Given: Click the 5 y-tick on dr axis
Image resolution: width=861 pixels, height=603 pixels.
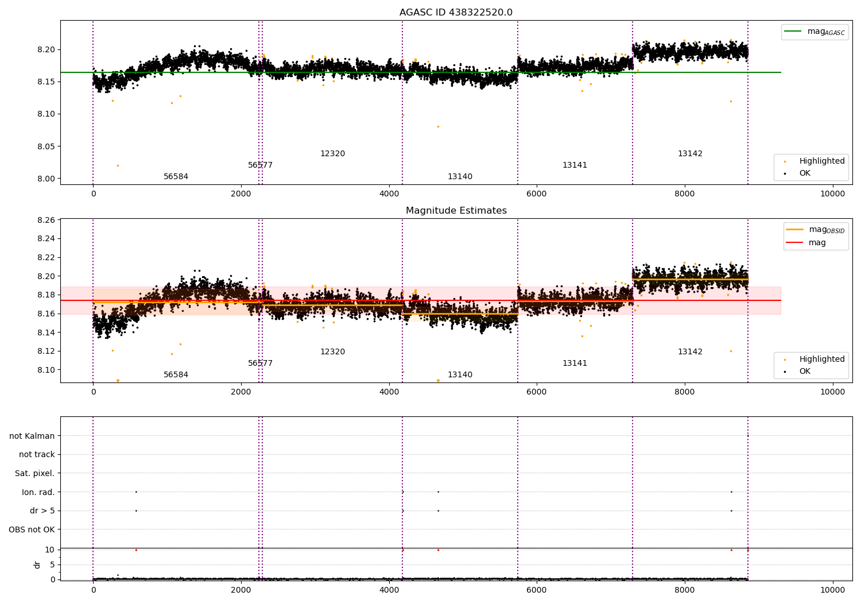Looking at the screenshot, I should (52, 565).
